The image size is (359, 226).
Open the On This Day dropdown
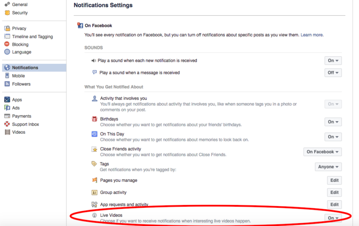333,137
